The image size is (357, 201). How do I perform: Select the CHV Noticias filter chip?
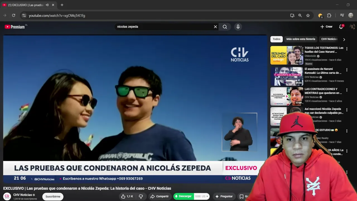pos(329,39)
